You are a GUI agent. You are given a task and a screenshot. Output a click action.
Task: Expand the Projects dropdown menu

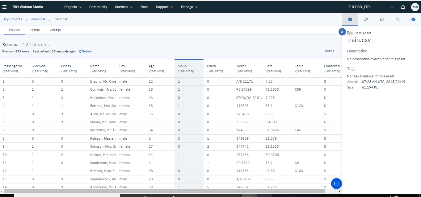(x=73, y=7)
